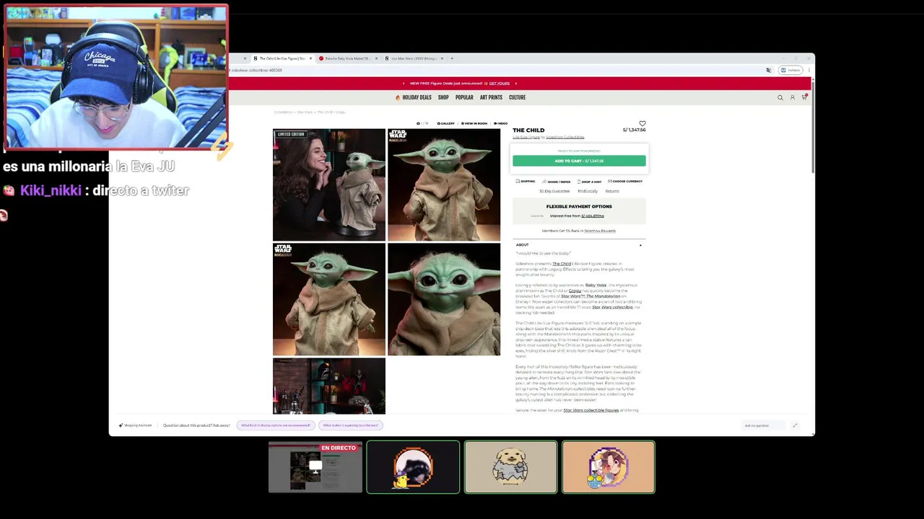Viewport: 924px width, 519px height.
Task: Open a new browser tab
Action: tap(452, 58)
